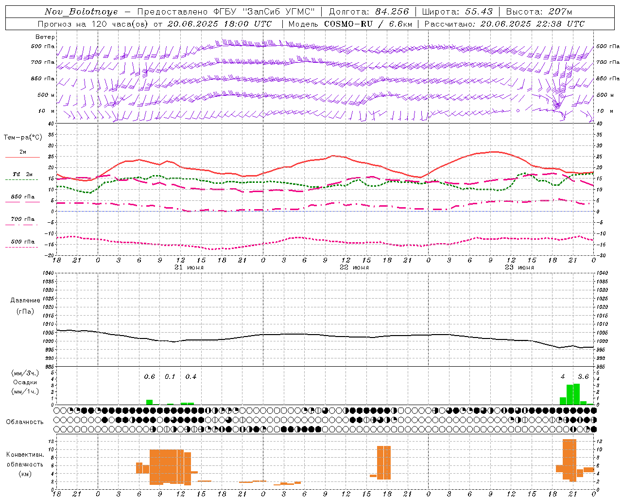The width and height of the screenshot is (622, 498).
Task: Click the red line sample under 2м
Action: [x=22, y=158]
